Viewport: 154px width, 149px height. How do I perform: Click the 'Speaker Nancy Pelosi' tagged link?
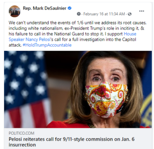click(30, 39)
